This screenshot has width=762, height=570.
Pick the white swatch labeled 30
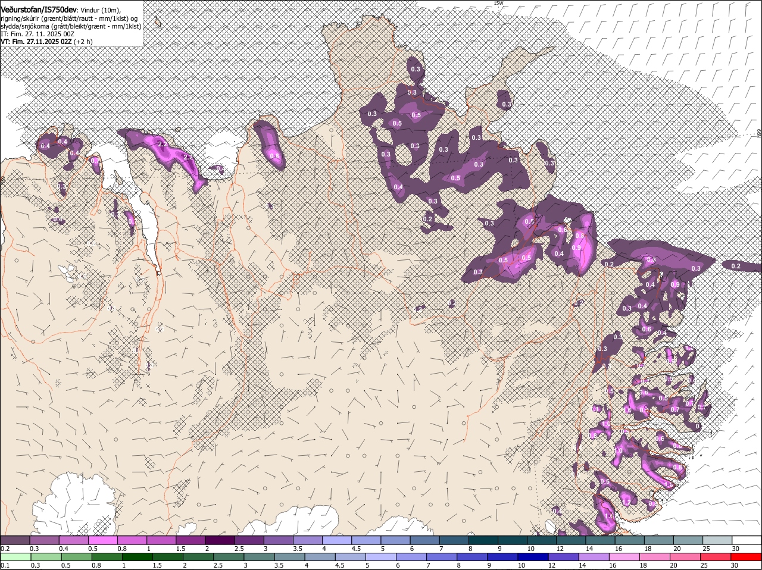tap(747, 540)
